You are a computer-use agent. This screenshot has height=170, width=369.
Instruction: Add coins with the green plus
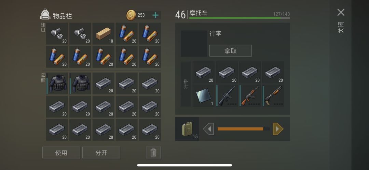(155, 15)
